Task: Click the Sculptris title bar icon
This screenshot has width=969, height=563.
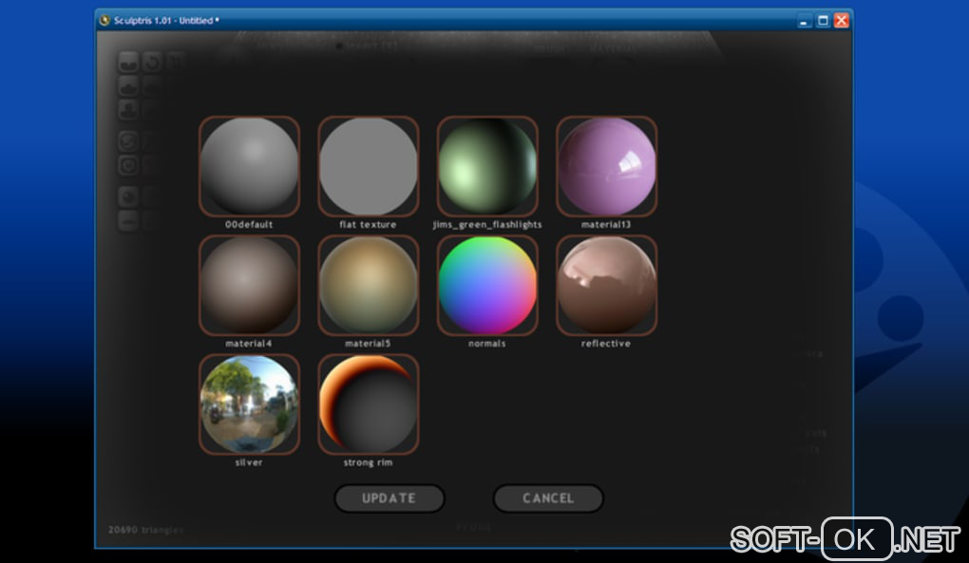Action: [x=104, y=20]
